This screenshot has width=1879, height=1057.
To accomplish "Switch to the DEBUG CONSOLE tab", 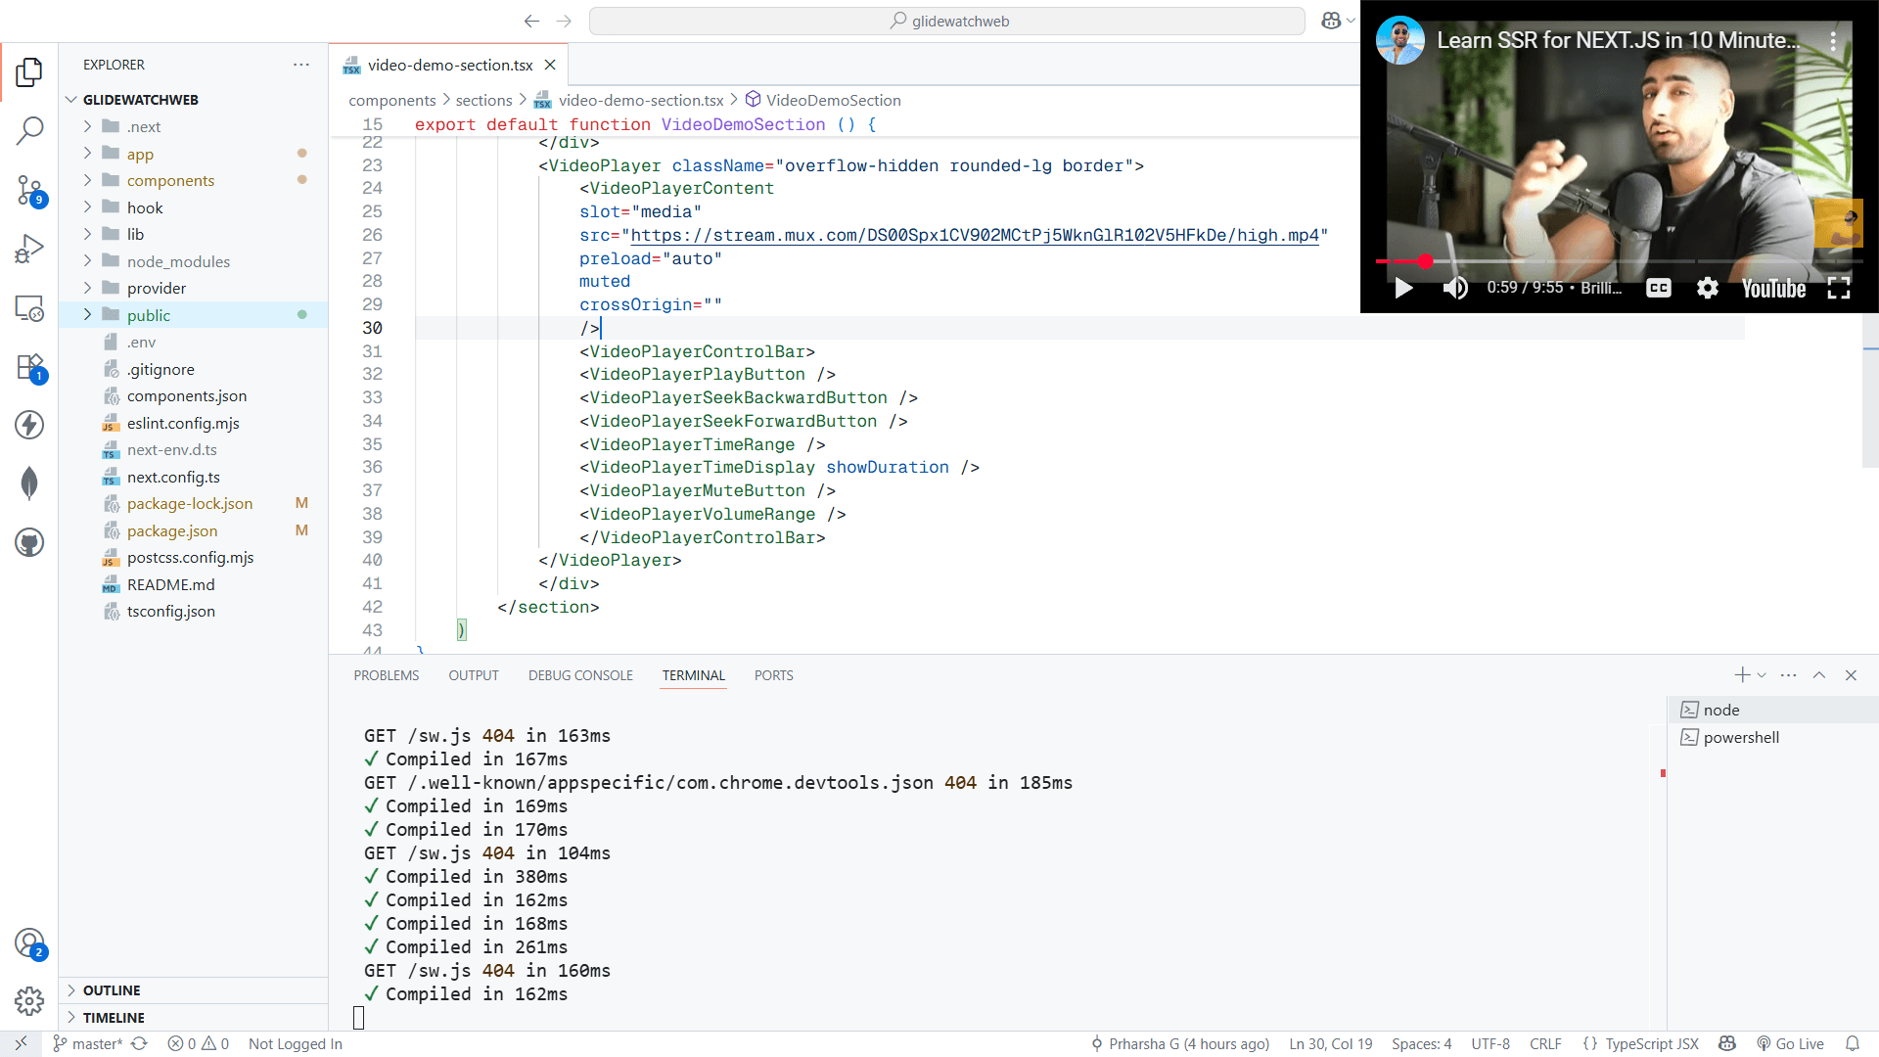I will [x=580, y=675].
